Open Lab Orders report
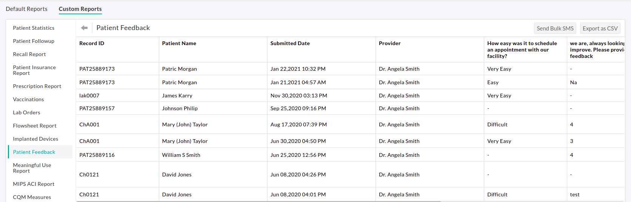Screen dimensions: 631x202 [x=26, y=112]
